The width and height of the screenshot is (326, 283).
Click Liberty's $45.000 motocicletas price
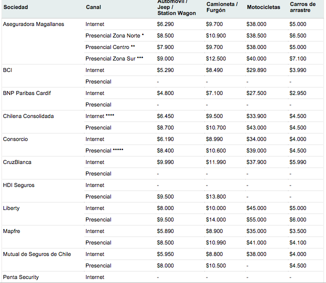(x=256, y=208)
